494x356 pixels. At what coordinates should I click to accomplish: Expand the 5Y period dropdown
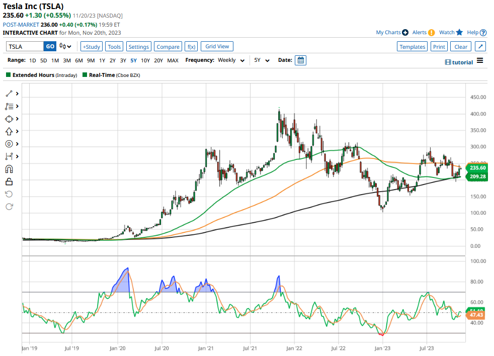coord(262,60)
